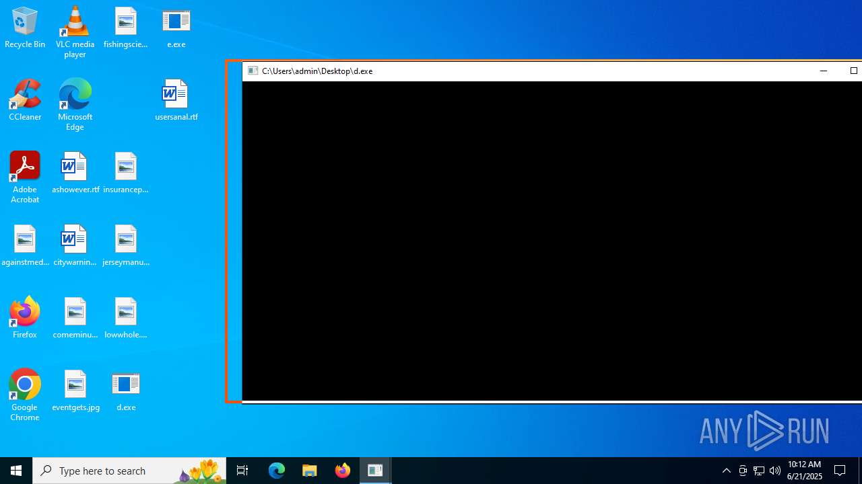Select the Adobe Acrobat shortcut

click(25, 177)
